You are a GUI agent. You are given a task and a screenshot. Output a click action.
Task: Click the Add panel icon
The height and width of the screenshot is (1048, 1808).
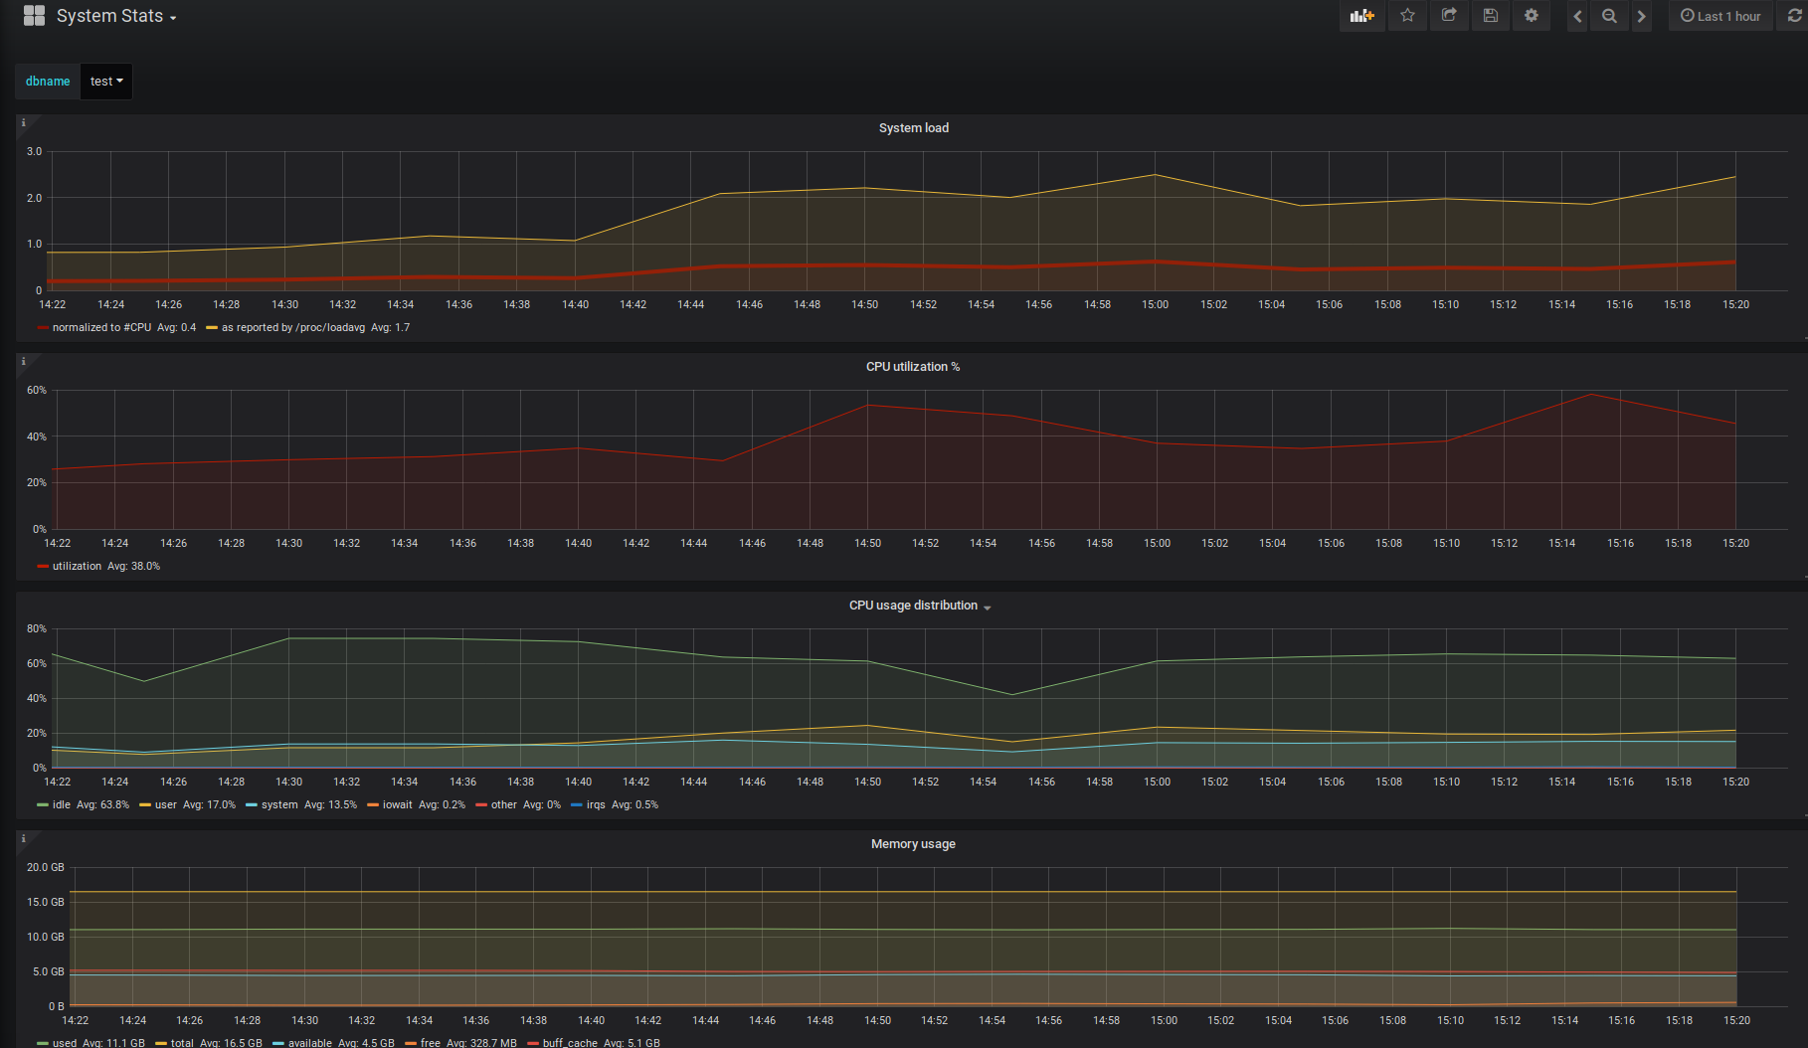pyautogui.click(x=1361, y=16)
